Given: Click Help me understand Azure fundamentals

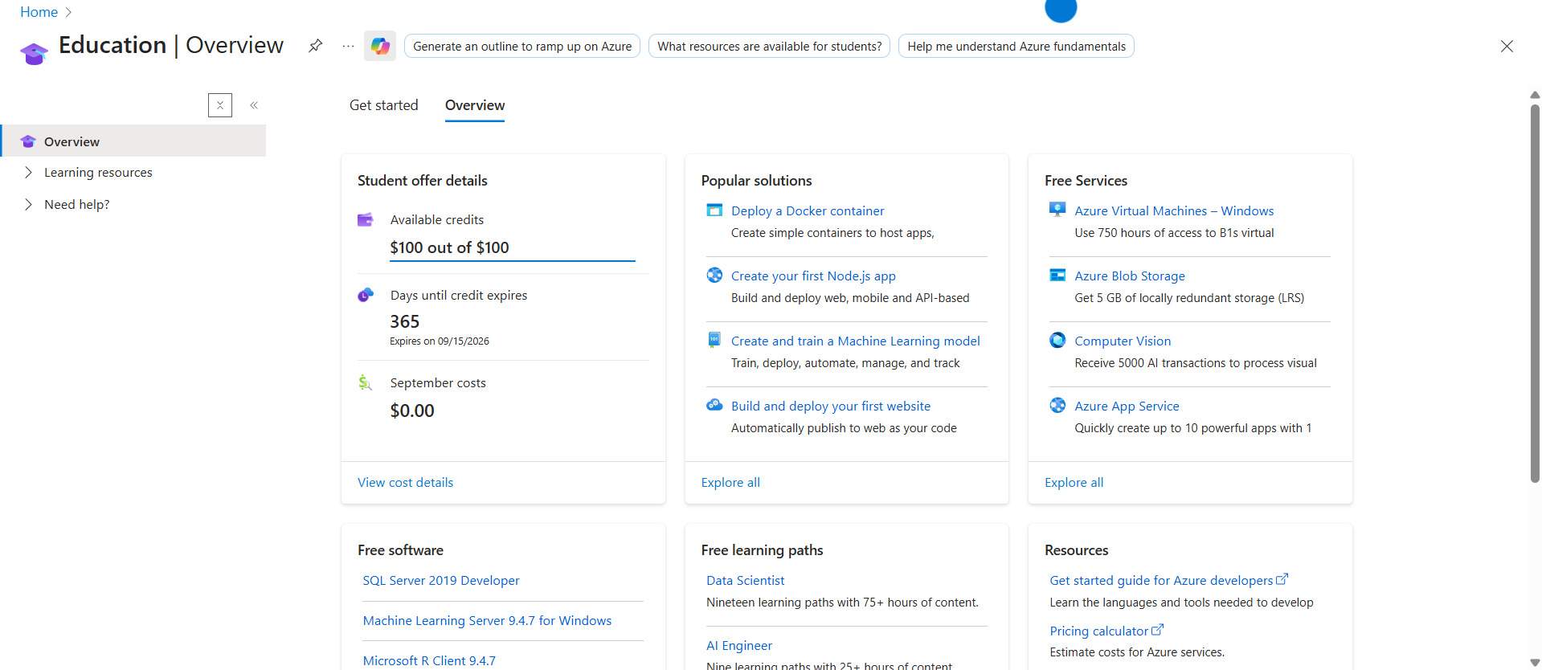Looking at the screenshot, I should [x=1016, y=47].
